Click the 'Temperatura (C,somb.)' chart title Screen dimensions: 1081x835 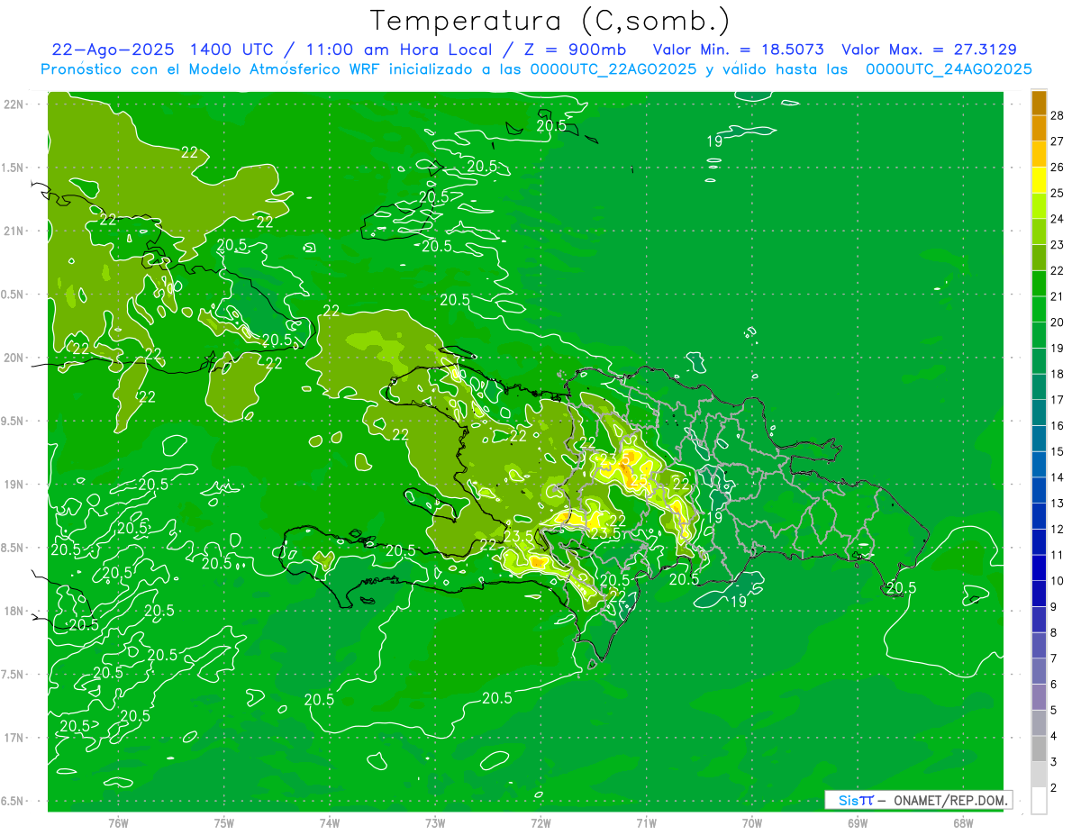coord(550,21)
